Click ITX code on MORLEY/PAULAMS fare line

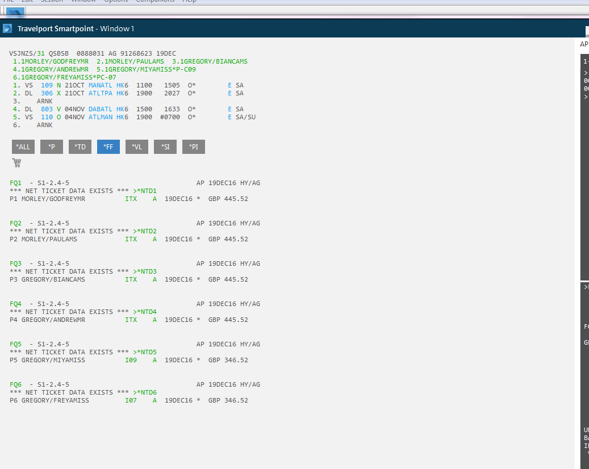pos(131,239)
